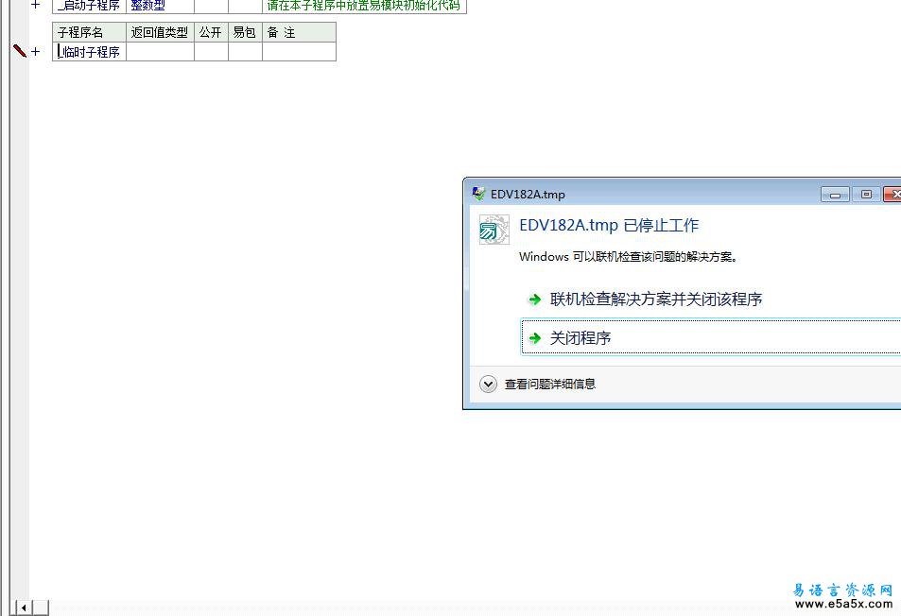Viewport: 901px width, 616px height.
Task: Click the red pencil edit marker icon
Action: coord(20,51)
